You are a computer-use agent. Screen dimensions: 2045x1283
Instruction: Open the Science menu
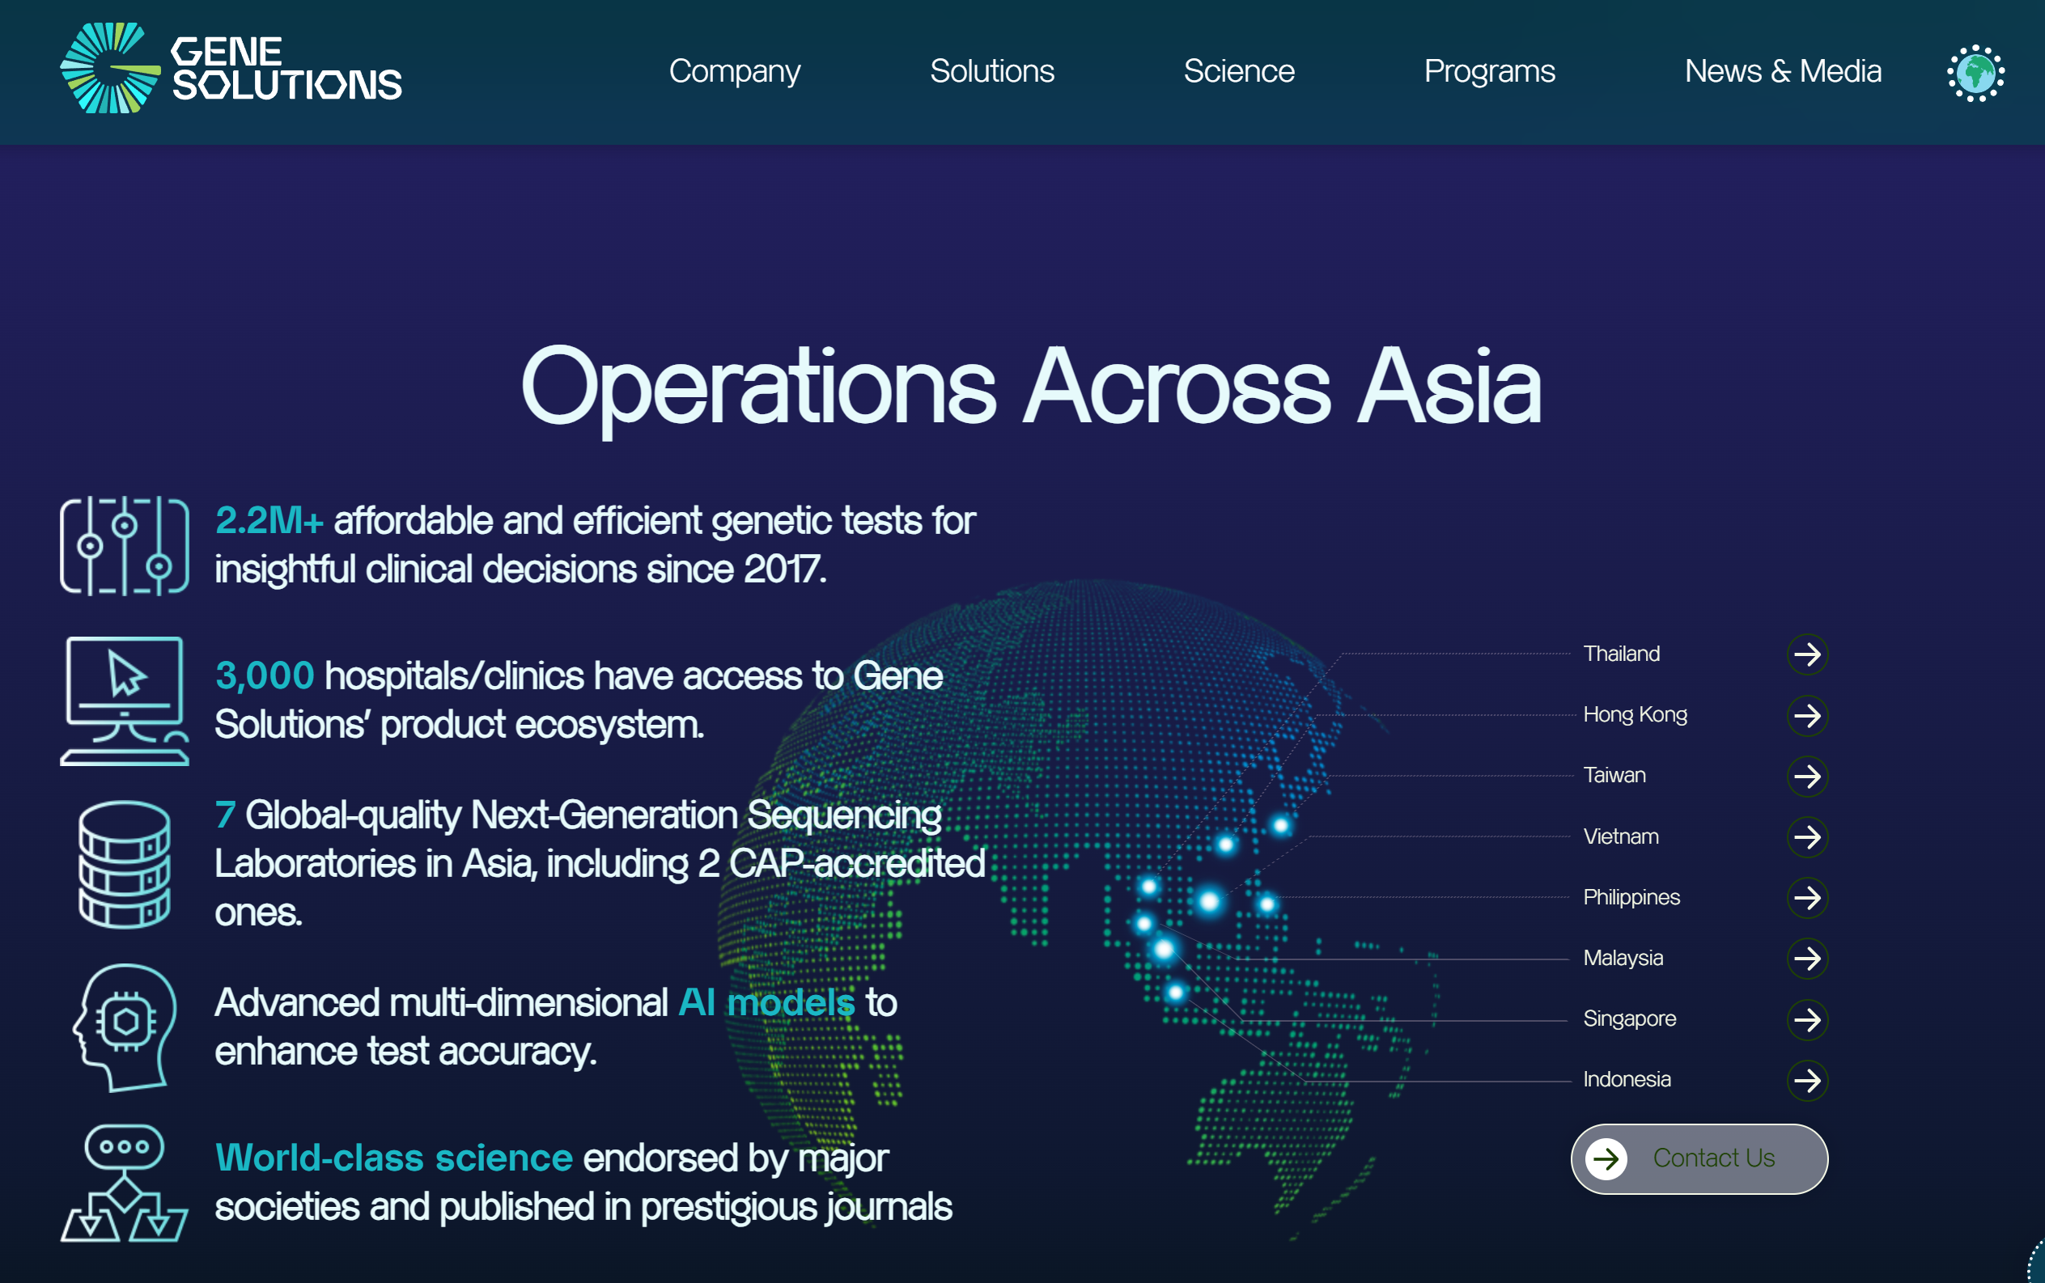click(1238, 71)
